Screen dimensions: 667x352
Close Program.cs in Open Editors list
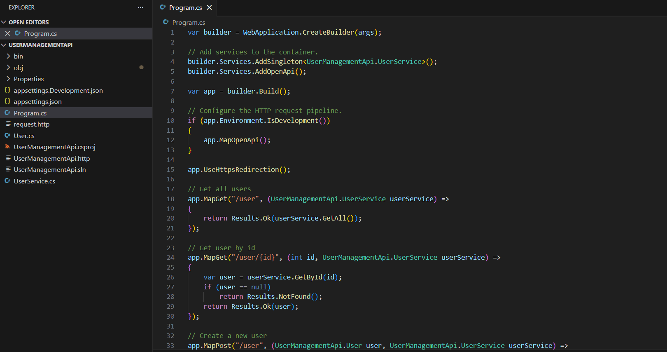(7, 33)
